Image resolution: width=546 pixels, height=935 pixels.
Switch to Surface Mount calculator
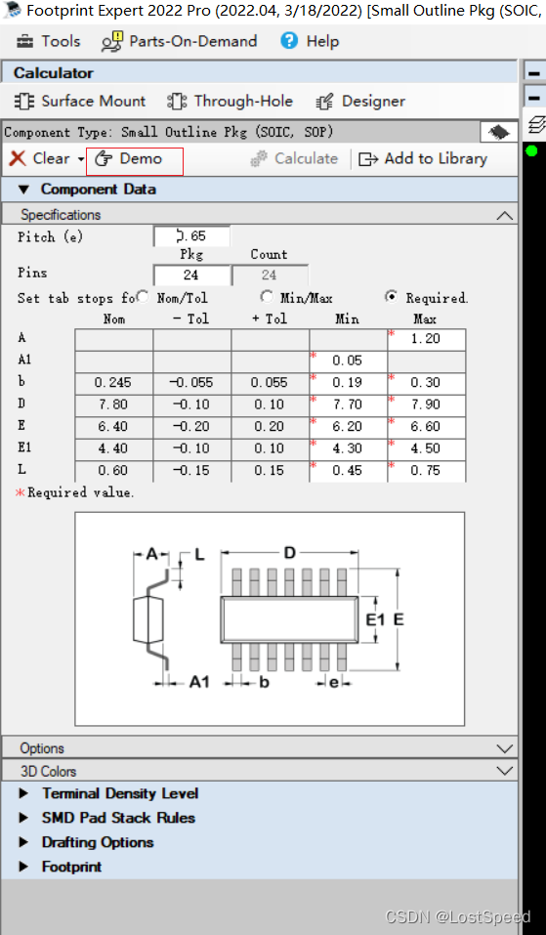[80, 102]
